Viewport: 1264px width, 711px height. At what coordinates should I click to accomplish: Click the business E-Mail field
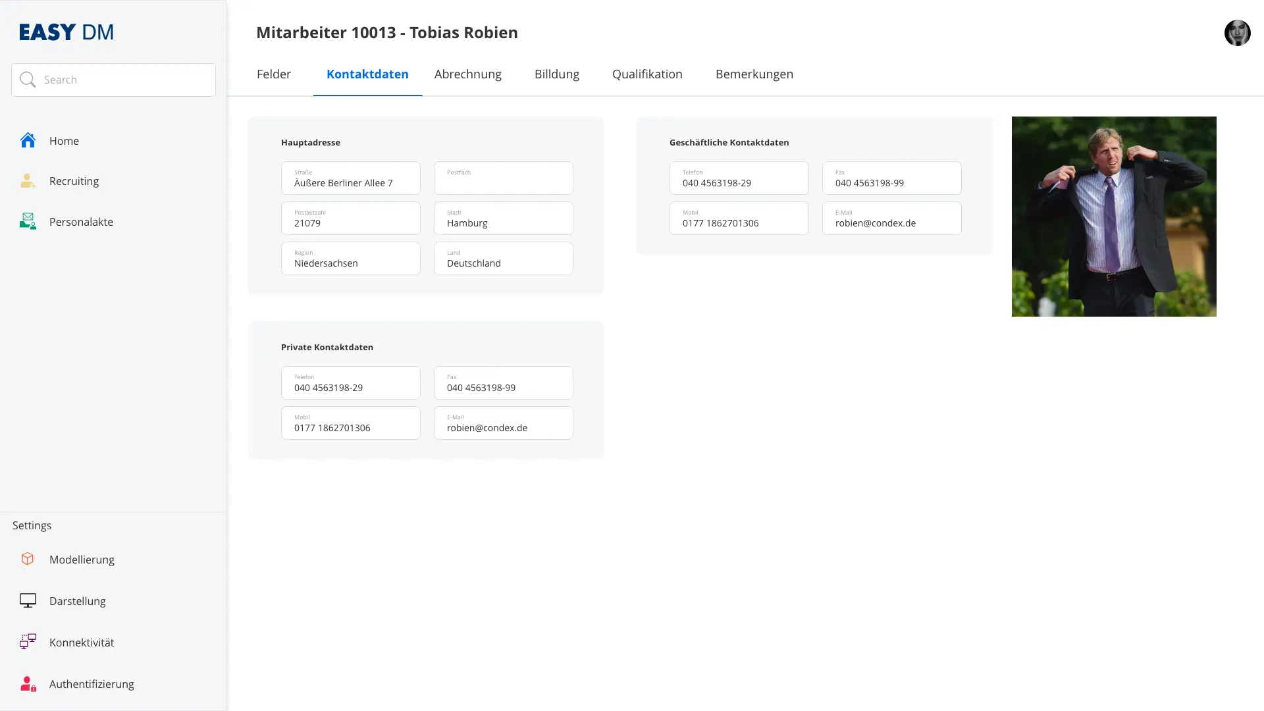coord(891,219)
